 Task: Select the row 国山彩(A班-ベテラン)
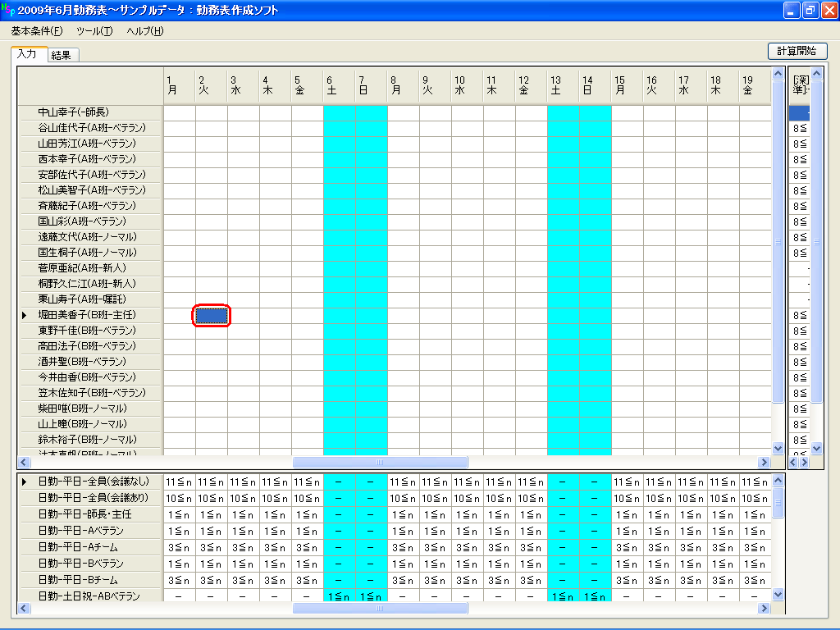(90, 221)
